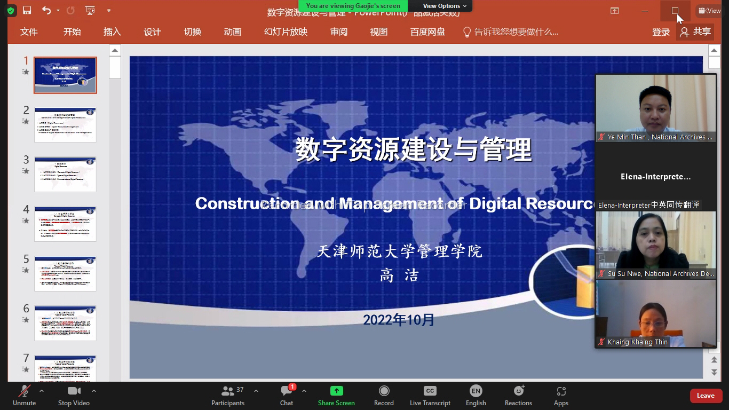Click the 共享 share button

(x=696, y=33)
